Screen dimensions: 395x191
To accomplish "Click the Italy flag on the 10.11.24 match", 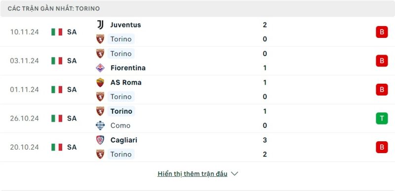I will point(57,32).
